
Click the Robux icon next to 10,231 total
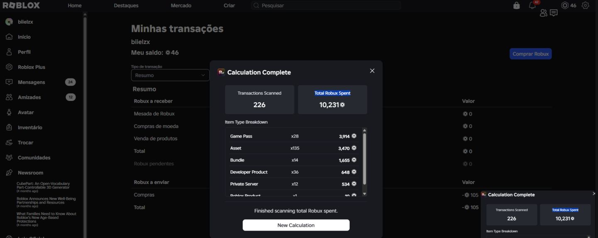tap(343, 105)
